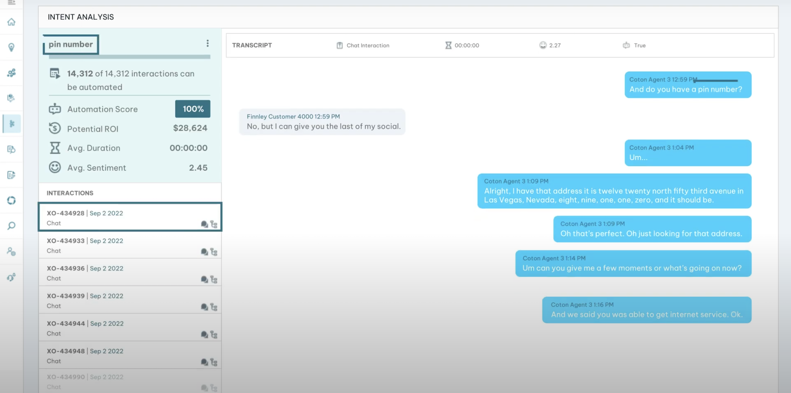
Task: Open the three-dot menu for pin number
Action: click(208, 43)
